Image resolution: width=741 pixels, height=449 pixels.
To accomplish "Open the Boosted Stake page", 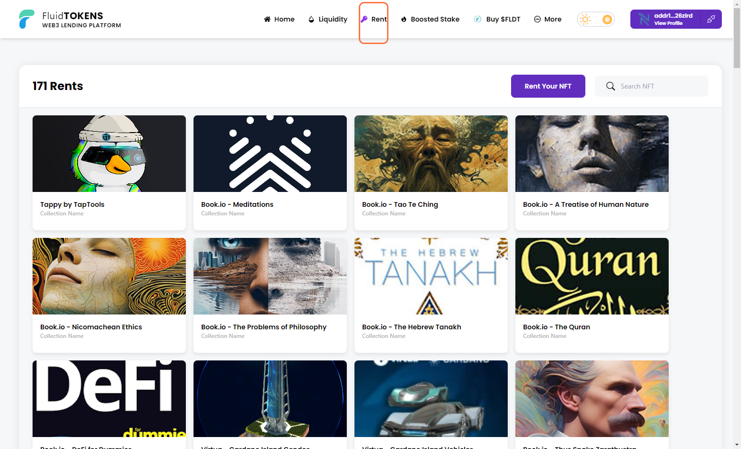I will (x=434, y=19).
